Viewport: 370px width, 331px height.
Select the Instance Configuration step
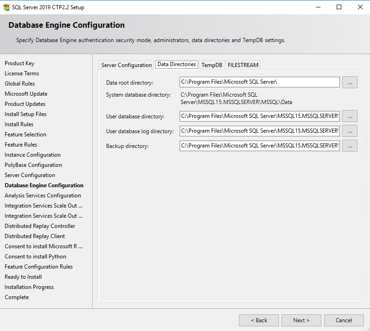point(32,155)
